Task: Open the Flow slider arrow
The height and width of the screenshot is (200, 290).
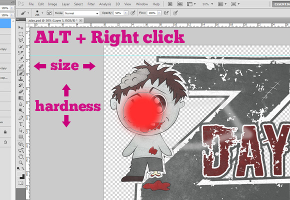Action: pos(159,13)
